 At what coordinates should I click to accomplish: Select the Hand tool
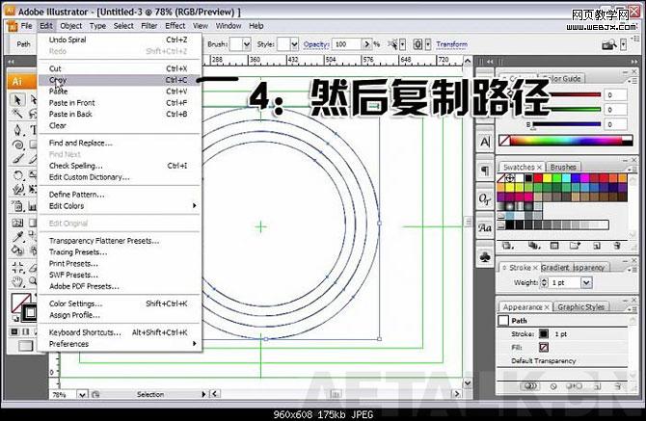17,282
